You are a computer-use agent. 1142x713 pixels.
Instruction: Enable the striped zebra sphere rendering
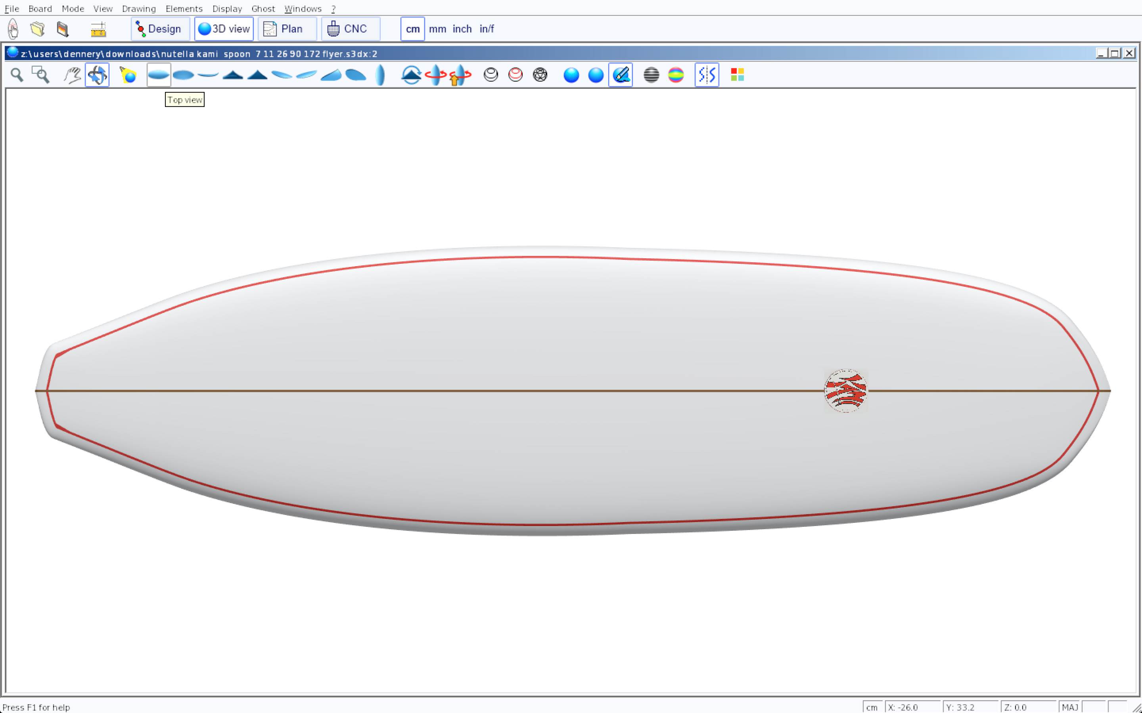(x=651, y=75)
